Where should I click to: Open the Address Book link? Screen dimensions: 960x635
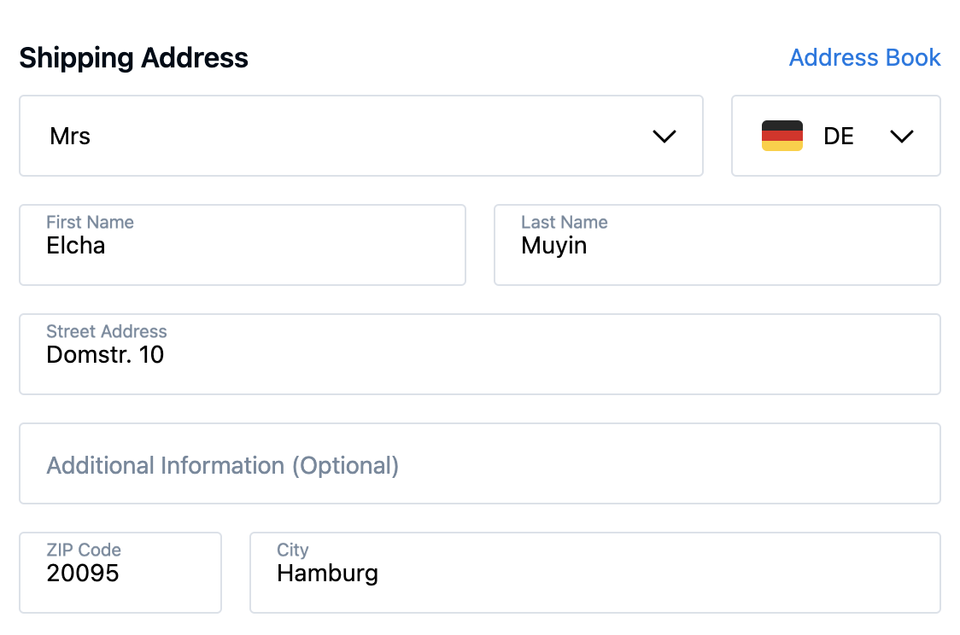(x=864, y=57)
